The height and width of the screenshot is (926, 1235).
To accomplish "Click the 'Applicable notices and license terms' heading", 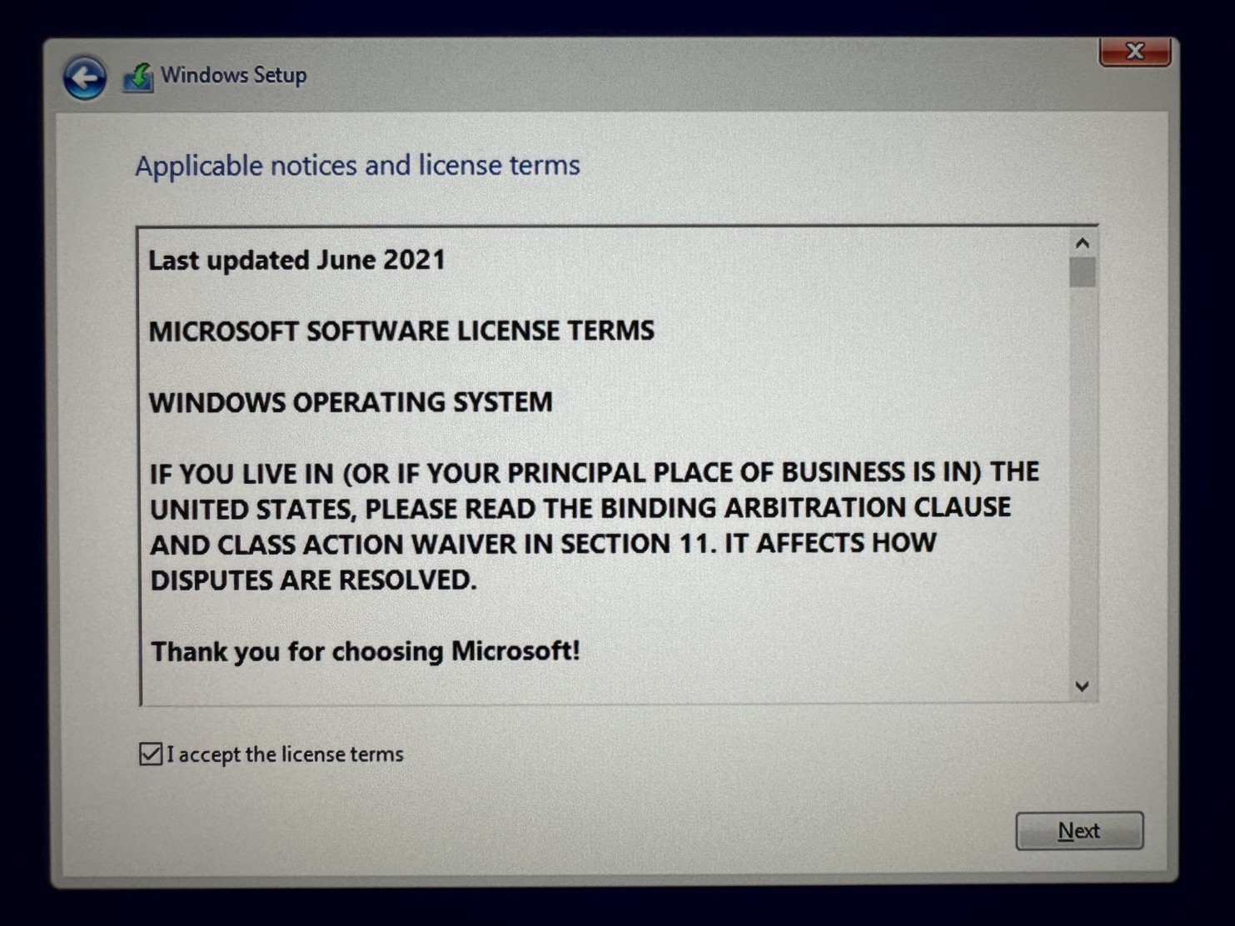I will tap(358, 166).
